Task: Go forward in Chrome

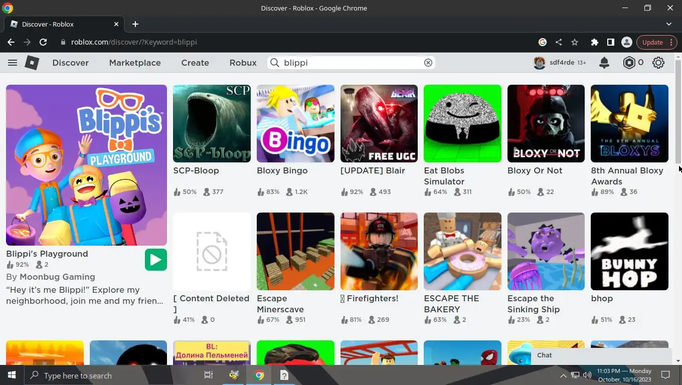Action: 27,42
